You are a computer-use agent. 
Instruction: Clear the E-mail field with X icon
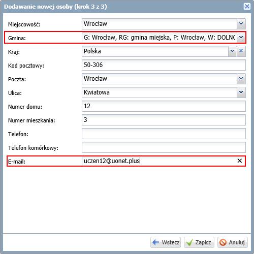(x=240, y=161)
